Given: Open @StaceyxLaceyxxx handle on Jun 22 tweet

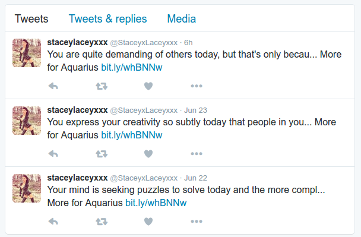Looking at the screenshot, I should click(x=144, y=178).
